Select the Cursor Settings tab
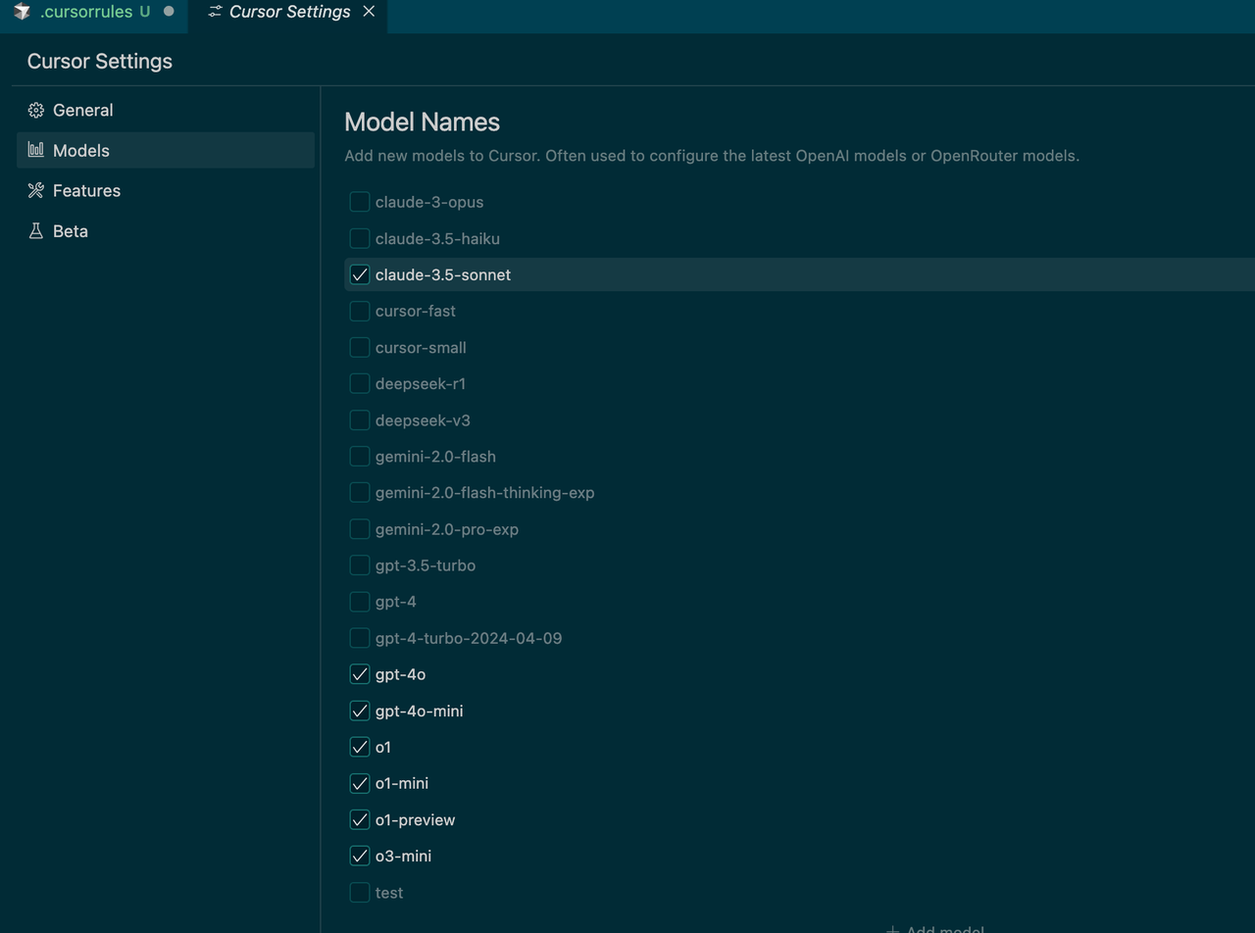The image size is (1255, 933). click(288, 14)
